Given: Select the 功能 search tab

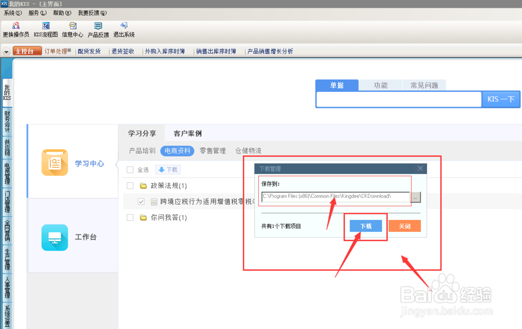Looking at the screenshot, I should click(381, 85).
